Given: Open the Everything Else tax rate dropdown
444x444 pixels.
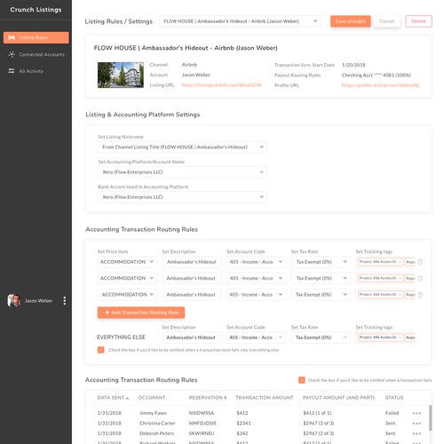Looking at the screenshot, I should tap(321, 337).
